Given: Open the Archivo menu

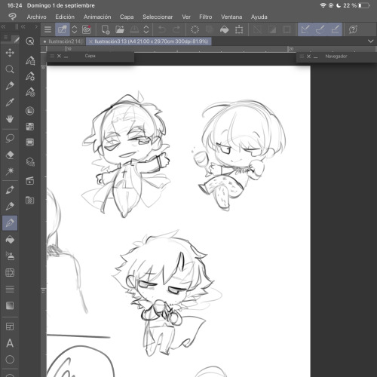Looking at the screenshot, I should click(x=36, y=17).
